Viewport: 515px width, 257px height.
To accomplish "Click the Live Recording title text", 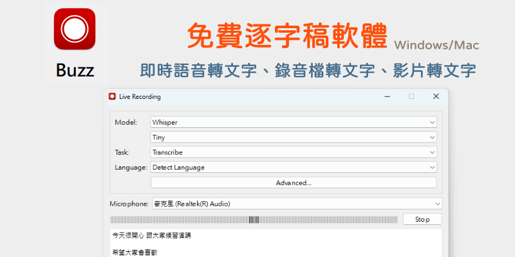I will coord(140,97).
